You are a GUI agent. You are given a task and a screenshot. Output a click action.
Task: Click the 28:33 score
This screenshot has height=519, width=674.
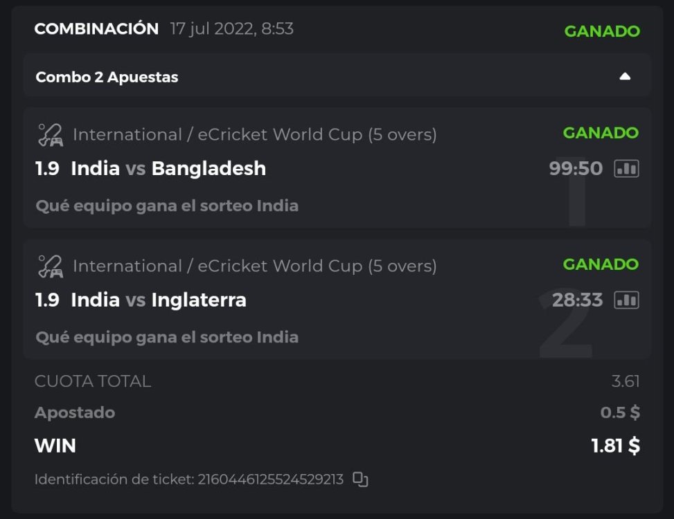coord(577,300)
